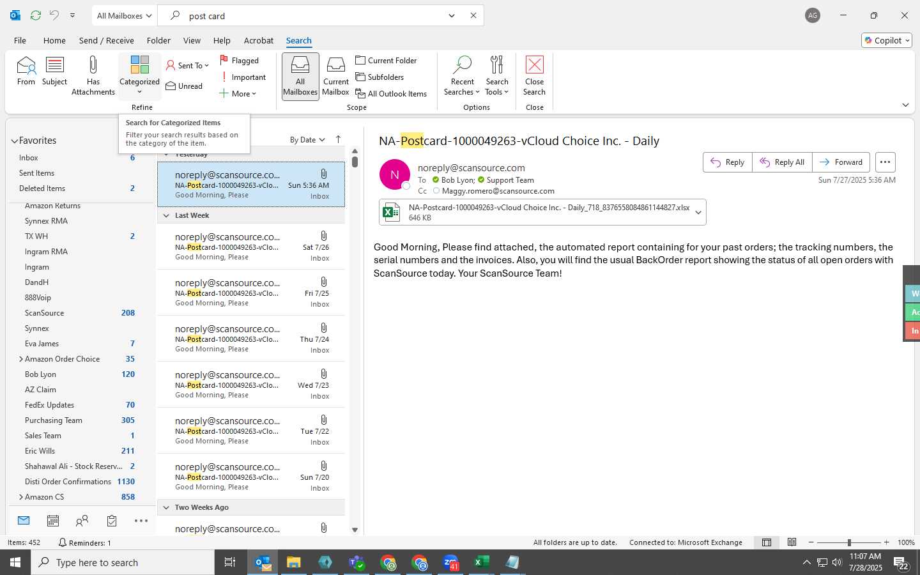This screenshot has height=575, width=920.
Task: Adjust the zoom slider in status bar
Action: pos(849,542)
